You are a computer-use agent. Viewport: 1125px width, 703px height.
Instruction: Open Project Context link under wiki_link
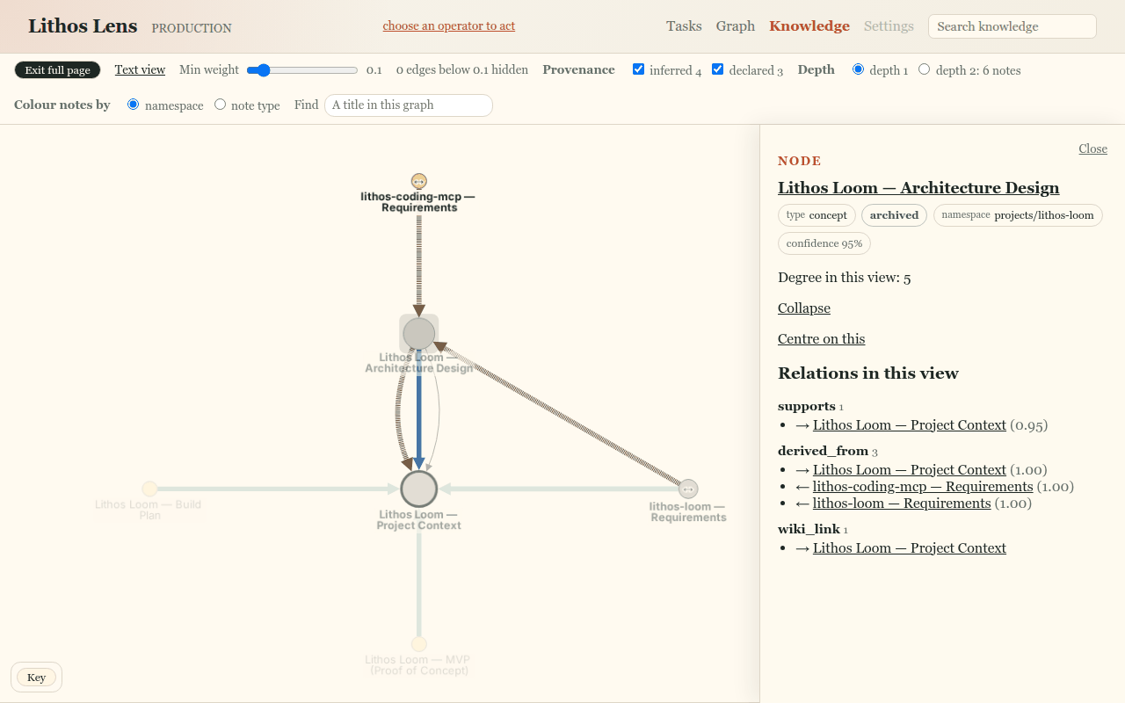(x=910, y=548)
